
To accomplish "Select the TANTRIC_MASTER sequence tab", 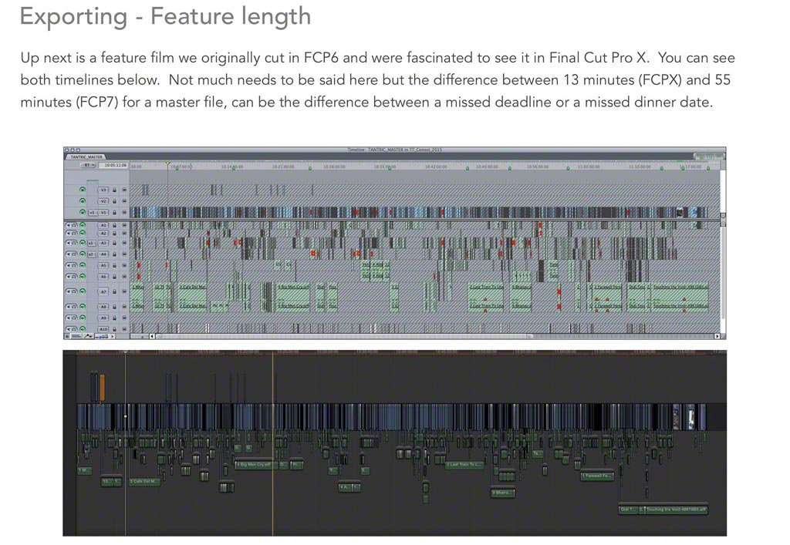I will click(86, 157).
